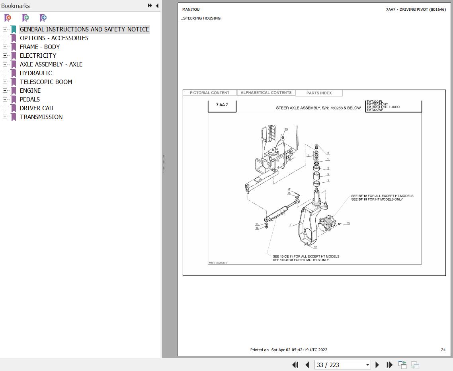Expand the ELECTRICITY bookmark tree
Image resolution: width=453 pixels, height=371 pixels.
[4, 55]
